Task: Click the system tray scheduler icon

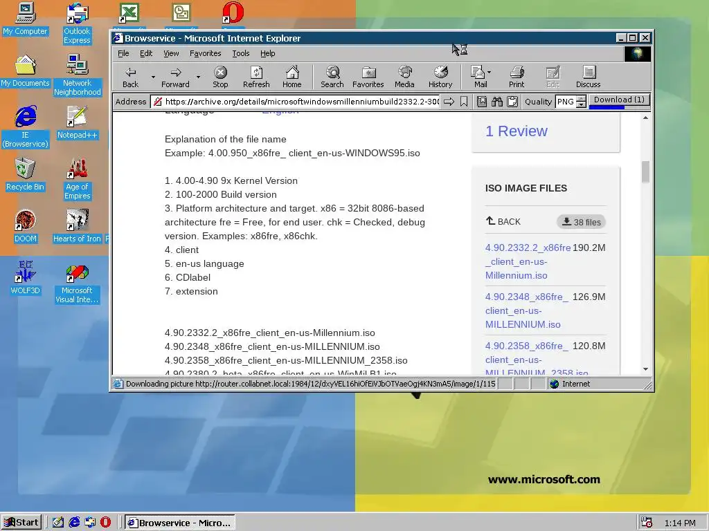Action: pos(647,523)
